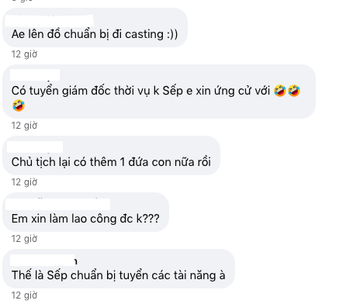346x304 pixels.
Task: Open timestamp under 'giám đốc thời vụ' comment
Action: tap(24, 126)
